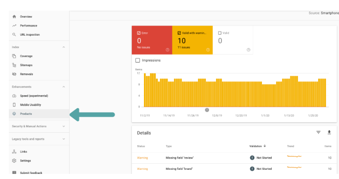The width and height of the screenshot is (339, 179).
Task: Click help icon on Valid with warnings card
Action: click(208, 50)
